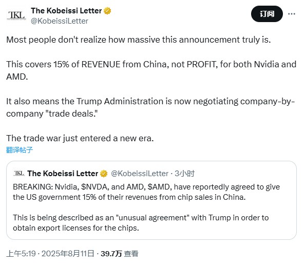Click the TKL profile avatar at top
The width and height of the screenshot is (305, 265).
(x=16, y=15)
